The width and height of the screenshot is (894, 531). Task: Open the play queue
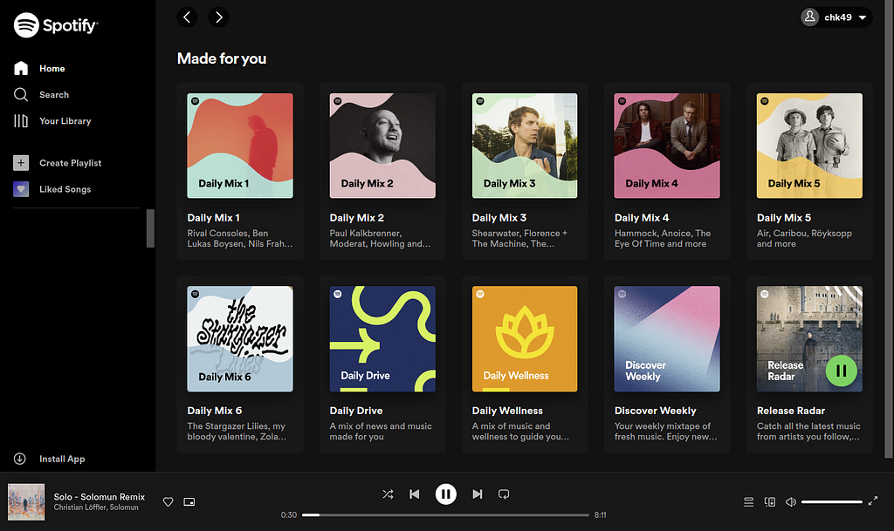coord(748,502)
